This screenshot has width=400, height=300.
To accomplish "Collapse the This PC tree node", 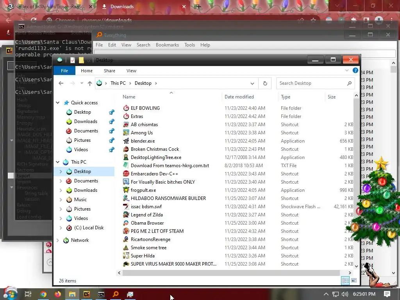I will tap(58, 162).
